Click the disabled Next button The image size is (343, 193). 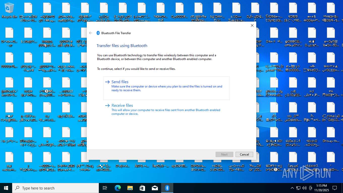pyautogui.click(x=224, y=155)
